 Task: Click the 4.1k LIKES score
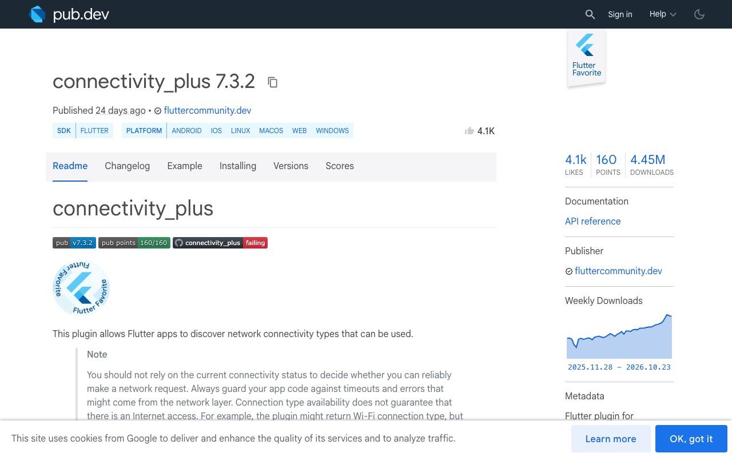(576, 165)
